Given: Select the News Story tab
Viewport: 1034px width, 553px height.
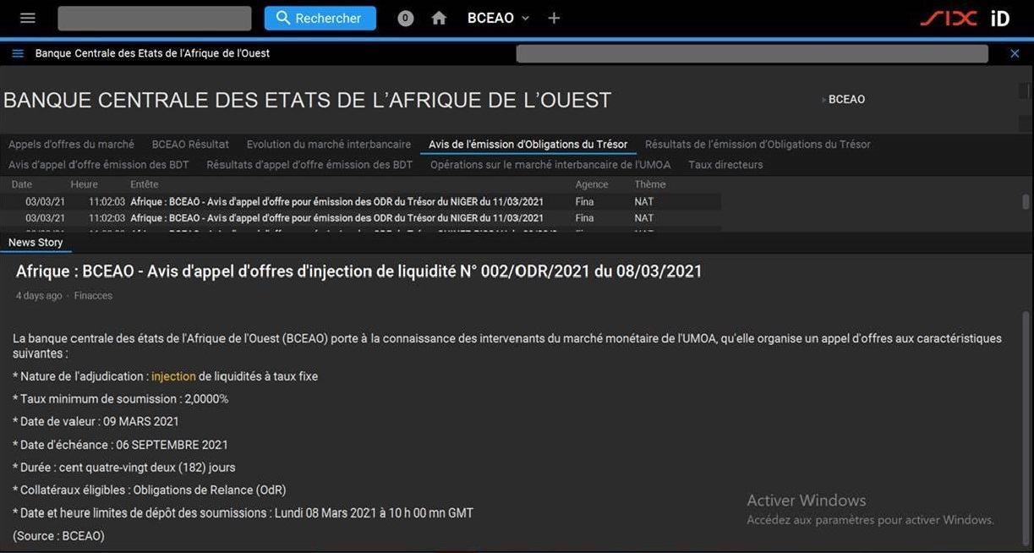Looking at the screenshot, I should [36, 243].
